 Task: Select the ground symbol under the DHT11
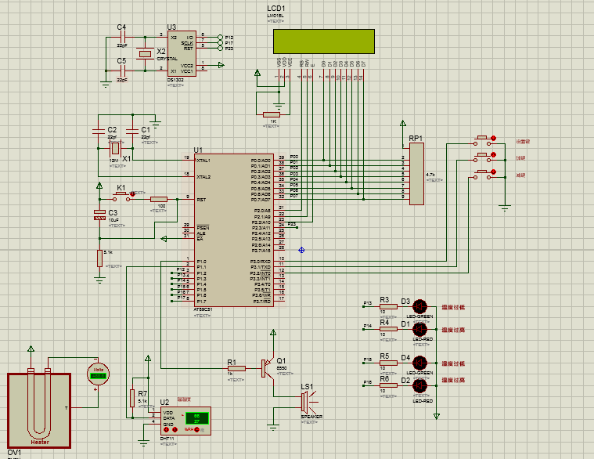coord(143,443)
